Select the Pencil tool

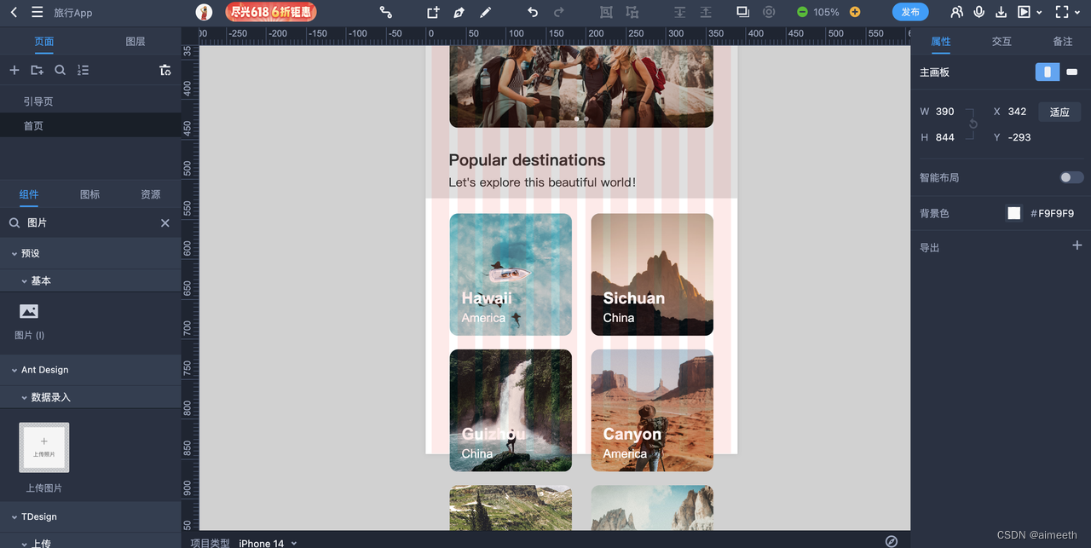pyautogui.click(x=485, y=12)
